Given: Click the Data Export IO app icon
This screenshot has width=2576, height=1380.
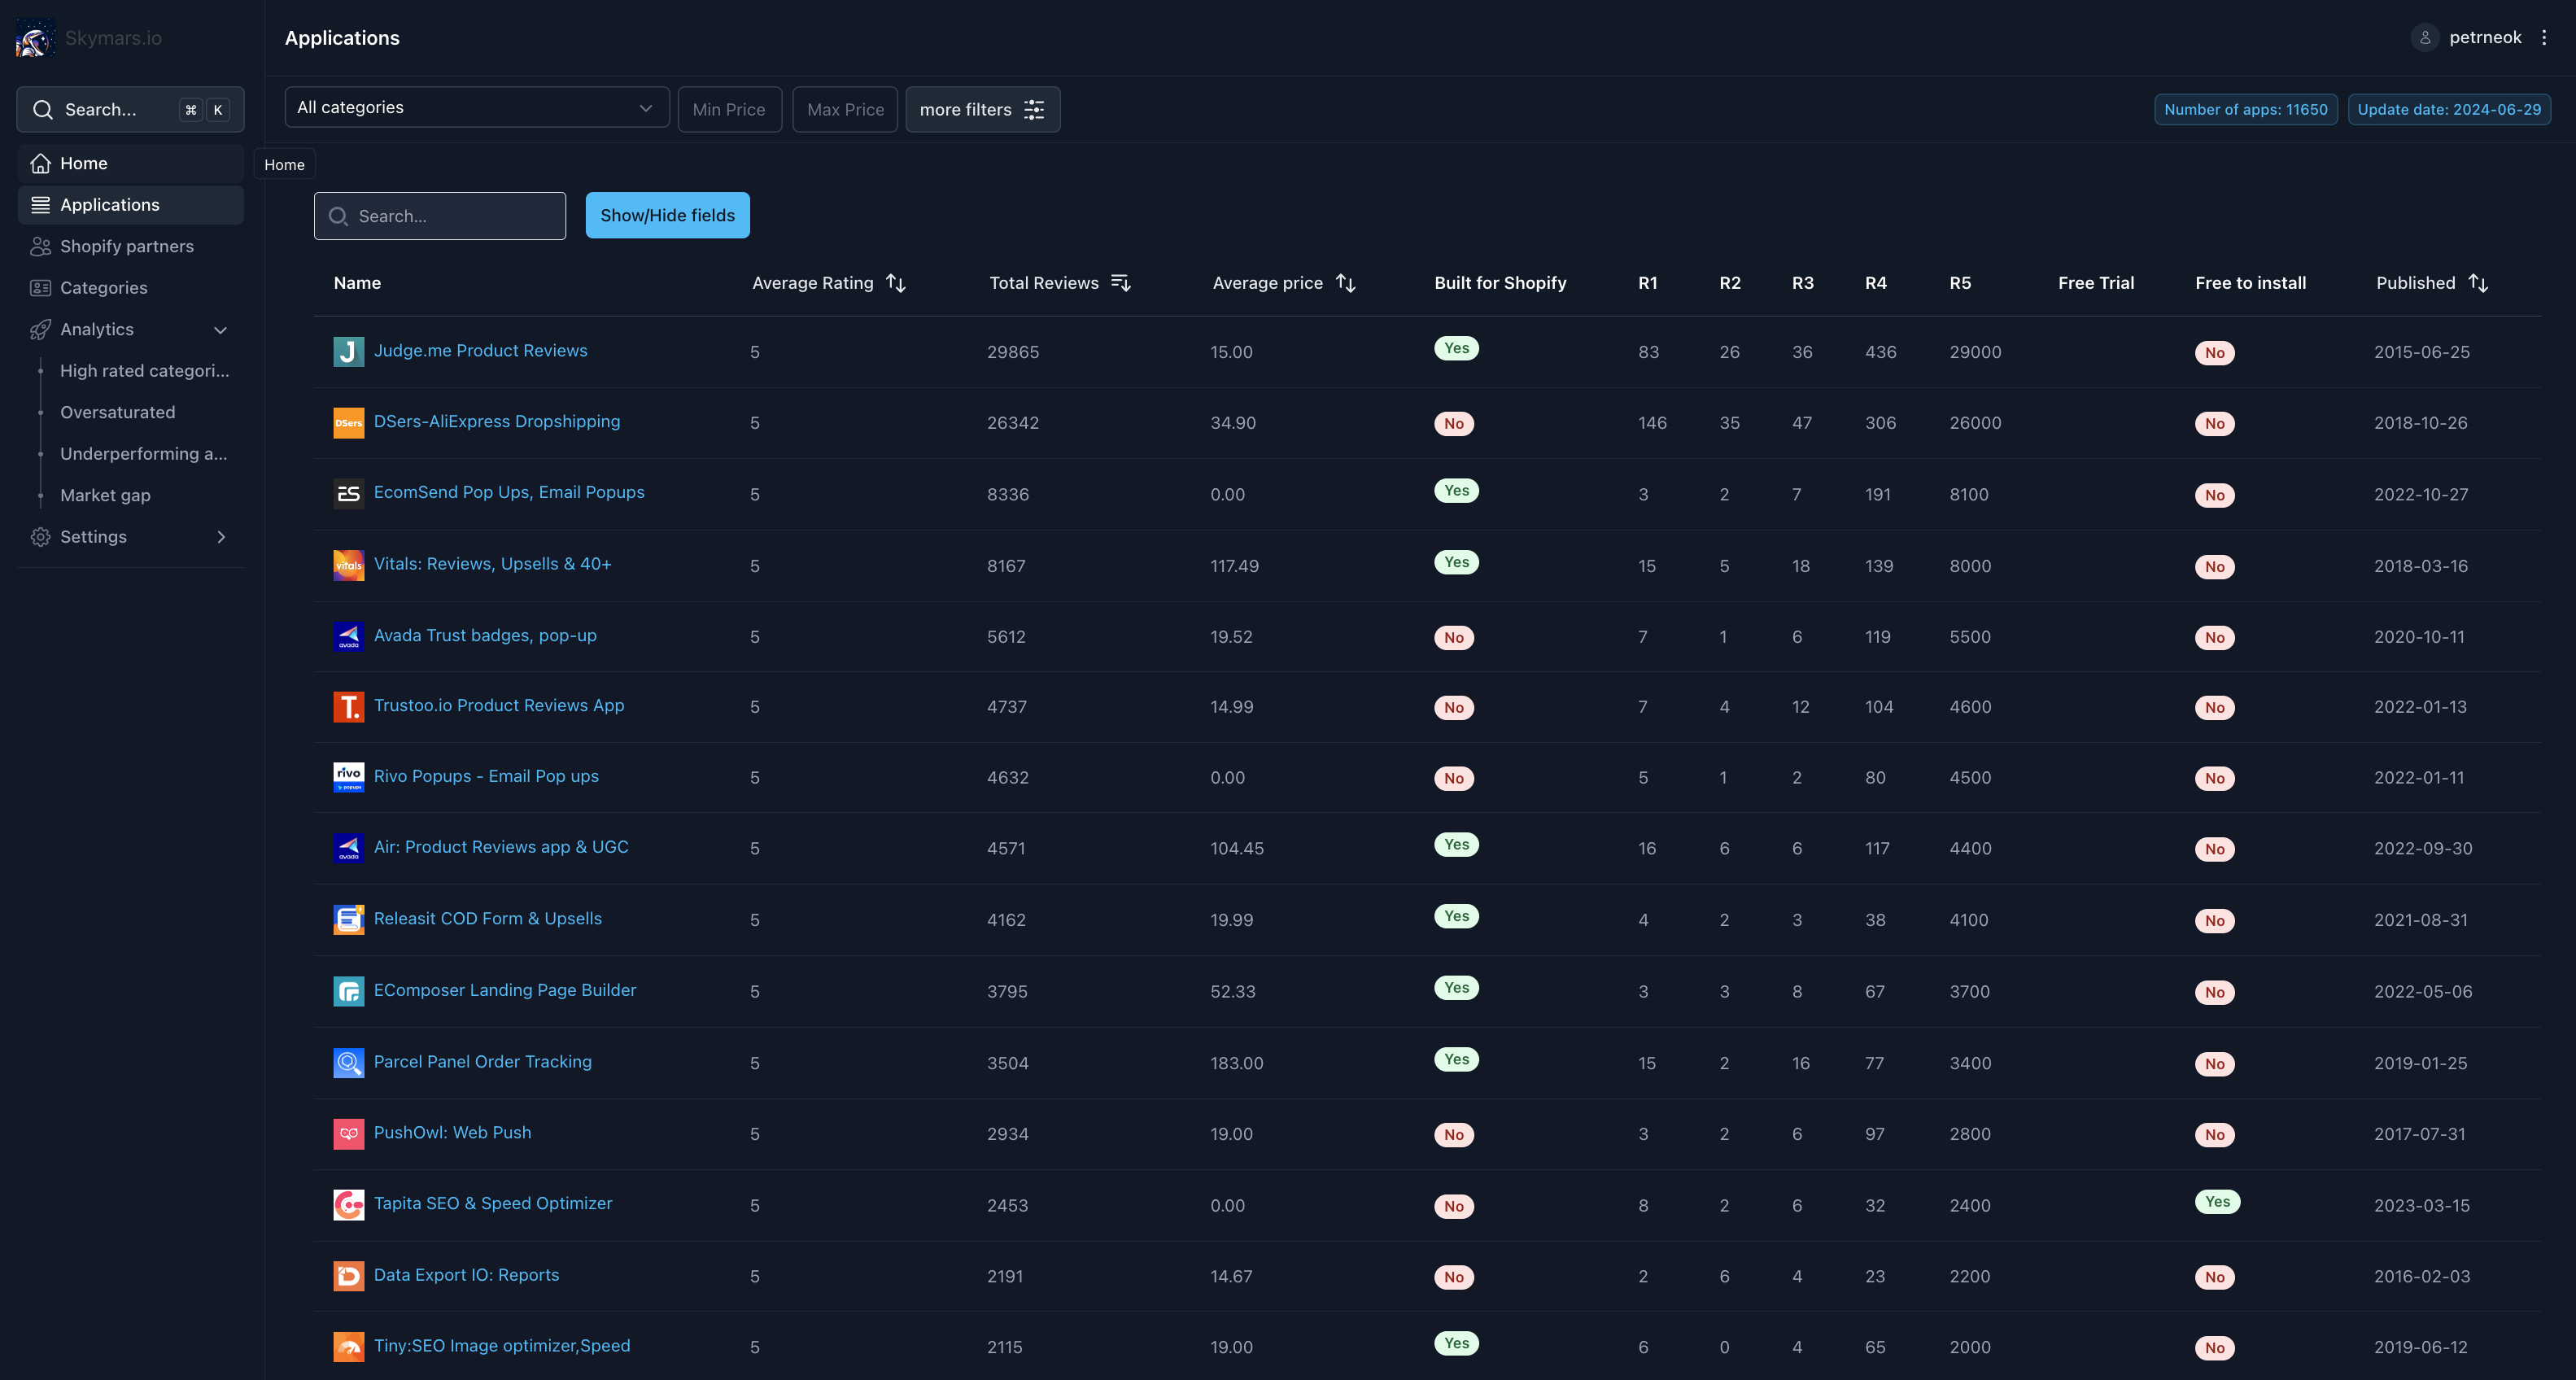Looking at the screenshot, I should point(349,1276).
